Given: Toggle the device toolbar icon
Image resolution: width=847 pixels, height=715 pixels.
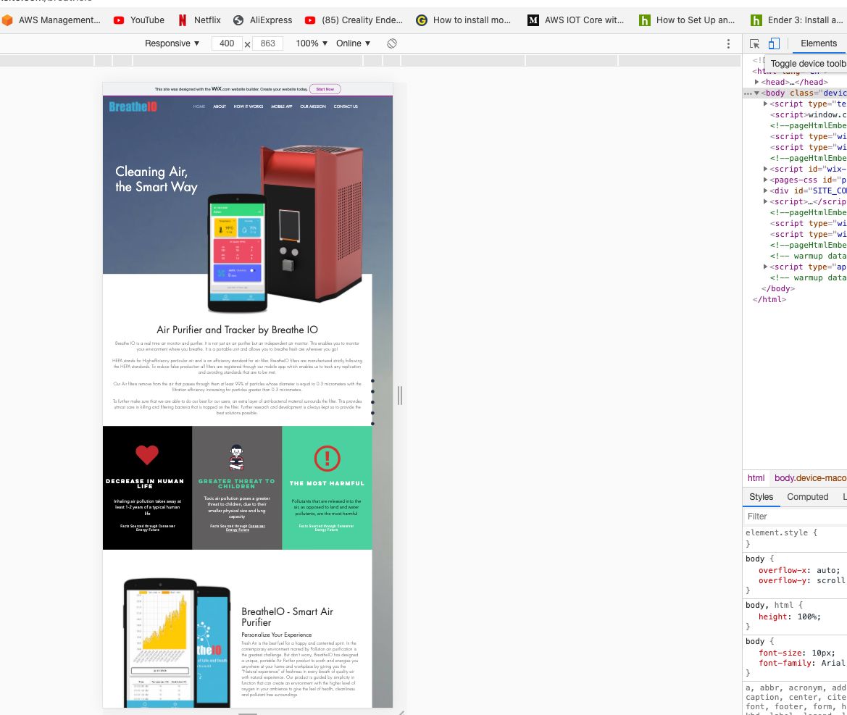Looking at the screenshot, I should click(774, 43).
